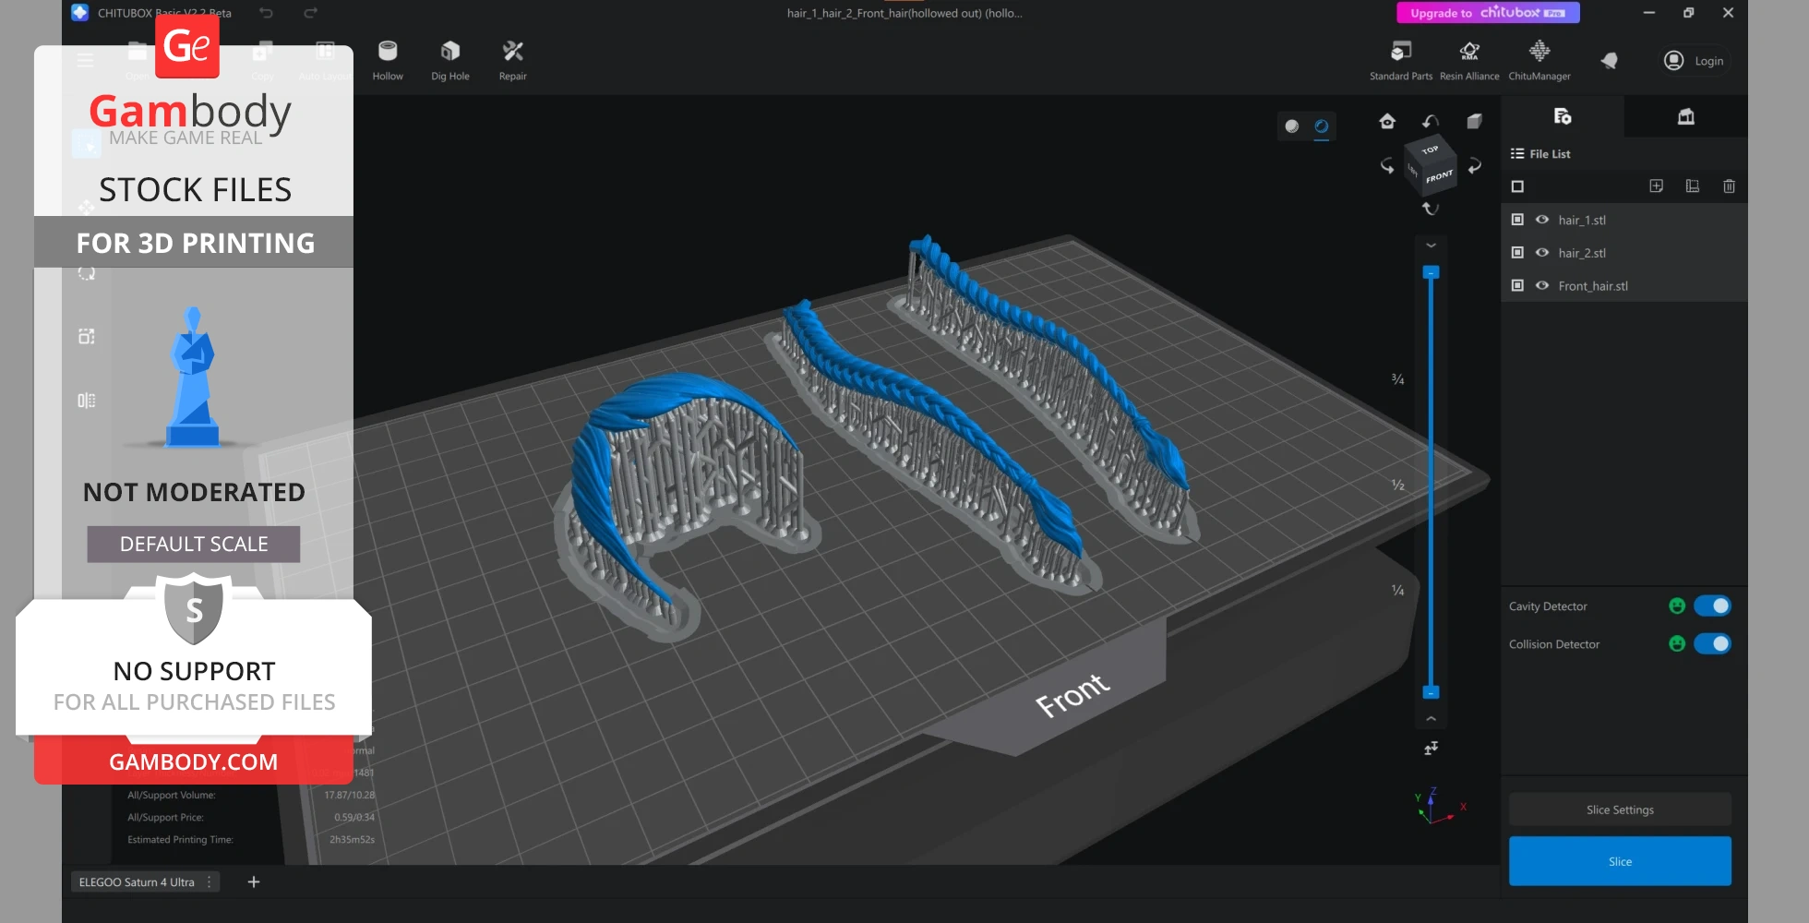Turn off the Collision Detector switch
The image size is (1809, 923).
(x=1712, y=644)
